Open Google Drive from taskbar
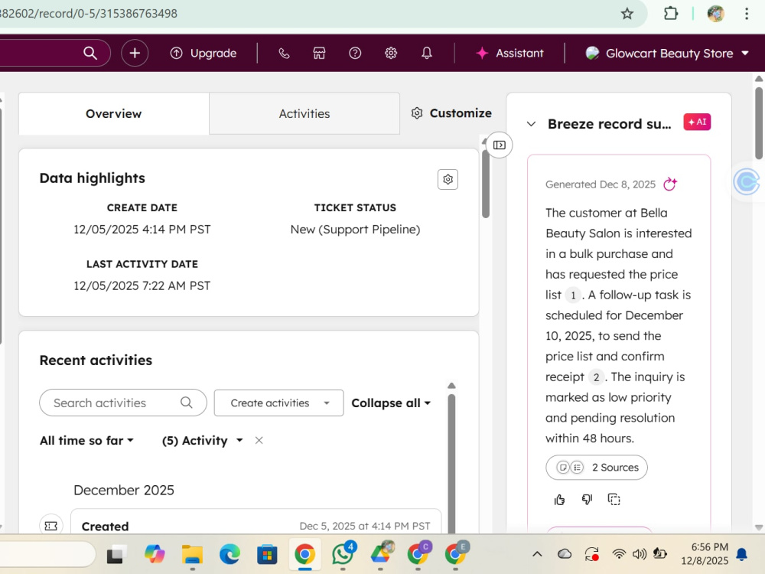The width and height of the screenshot is (765, 574). tap(381, 553)
